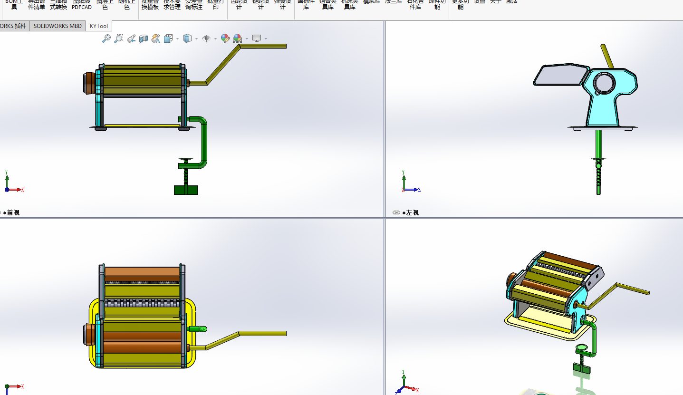Open 公差查询标注 tool
Viewport: 683px width, 395px height.
pyautogui.click(x=194, y=4)
